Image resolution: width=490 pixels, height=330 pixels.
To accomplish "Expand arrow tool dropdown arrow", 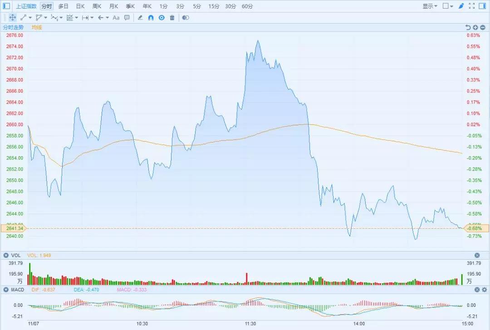I will 107,18.
